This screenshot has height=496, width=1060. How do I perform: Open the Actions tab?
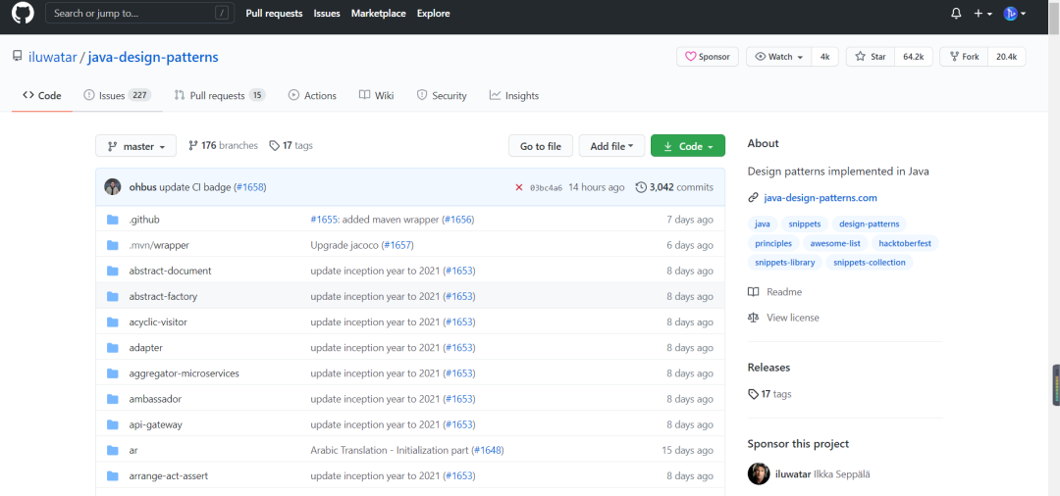pos(312,96)
